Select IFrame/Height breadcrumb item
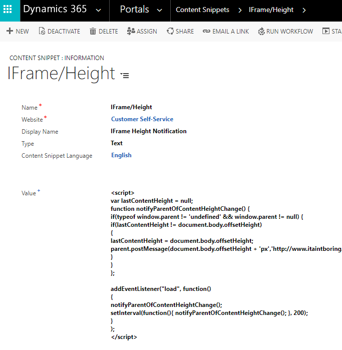 coord(271,10)
